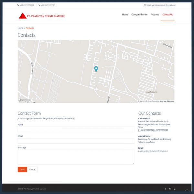This screenshot has width=194, height=194.
Task: Click the Mapbox attribution link
Action: (x=142, y=101)
